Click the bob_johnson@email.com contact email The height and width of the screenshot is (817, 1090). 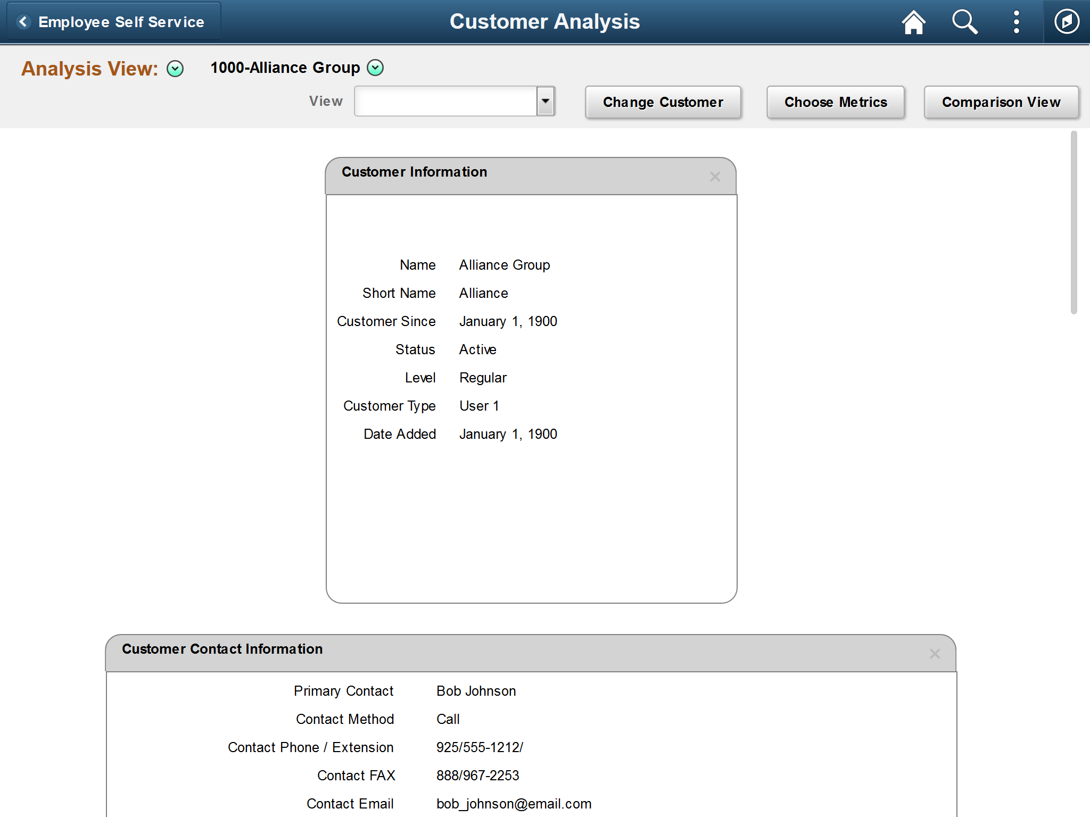coord(514,804)
